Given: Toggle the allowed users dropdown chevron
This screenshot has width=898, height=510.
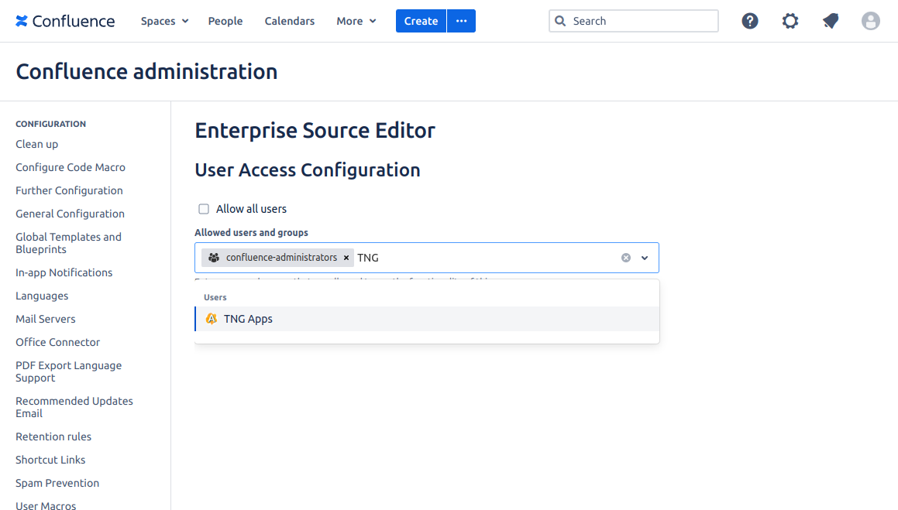Looking at the screenshot, I should click(x=645, y=258).
